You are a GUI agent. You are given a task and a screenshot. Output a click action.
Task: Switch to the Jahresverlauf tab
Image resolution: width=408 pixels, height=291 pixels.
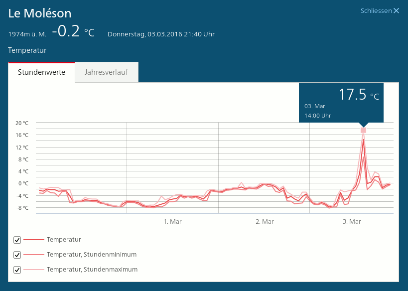click(x=106, y=72)
